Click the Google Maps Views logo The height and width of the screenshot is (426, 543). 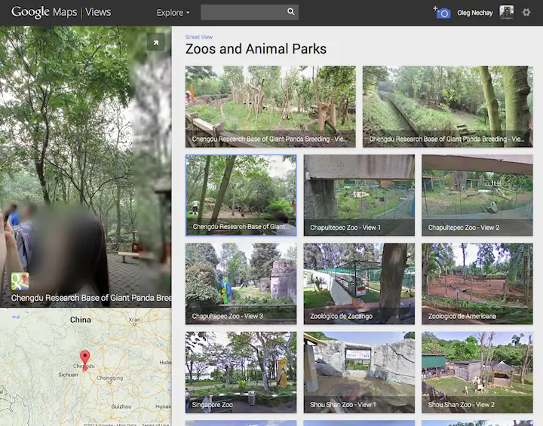tap(61, 12)
